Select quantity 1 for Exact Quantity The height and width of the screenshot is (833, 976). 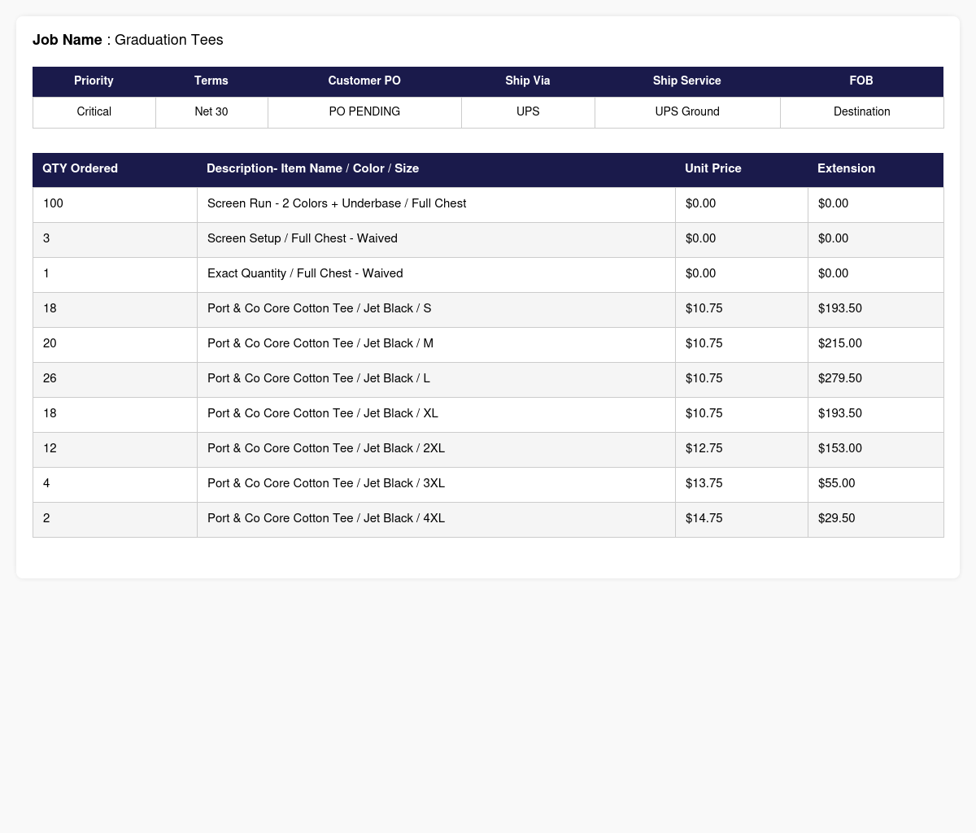pos(115,275)
